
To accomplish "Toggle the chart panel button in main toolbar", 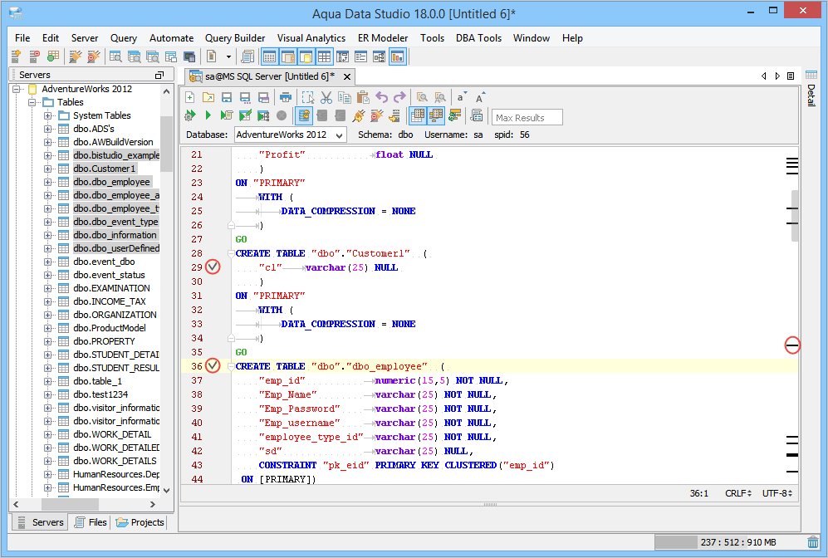I will [x=397, y=56].
